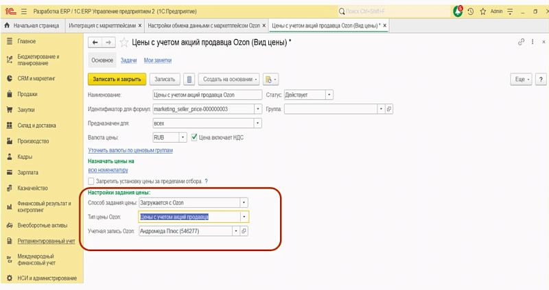The height and width of the screenshot is (290, 549).
Task: Open the Мои заметки link
Action: (158, 60)
